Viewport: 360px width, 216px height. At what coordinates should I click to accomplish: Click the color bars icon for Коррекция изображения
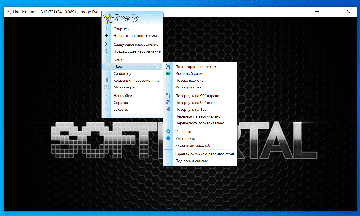coord(106,80)
